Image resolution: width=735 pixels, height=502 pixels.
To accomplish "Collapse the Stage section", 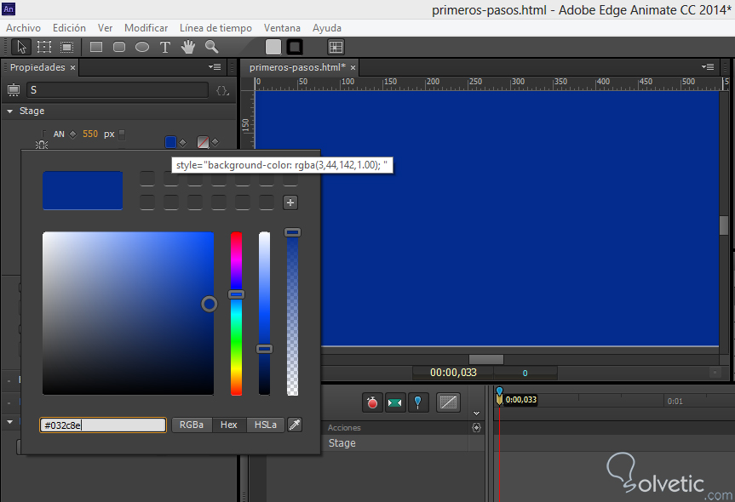I will click(x=11, y=111).
